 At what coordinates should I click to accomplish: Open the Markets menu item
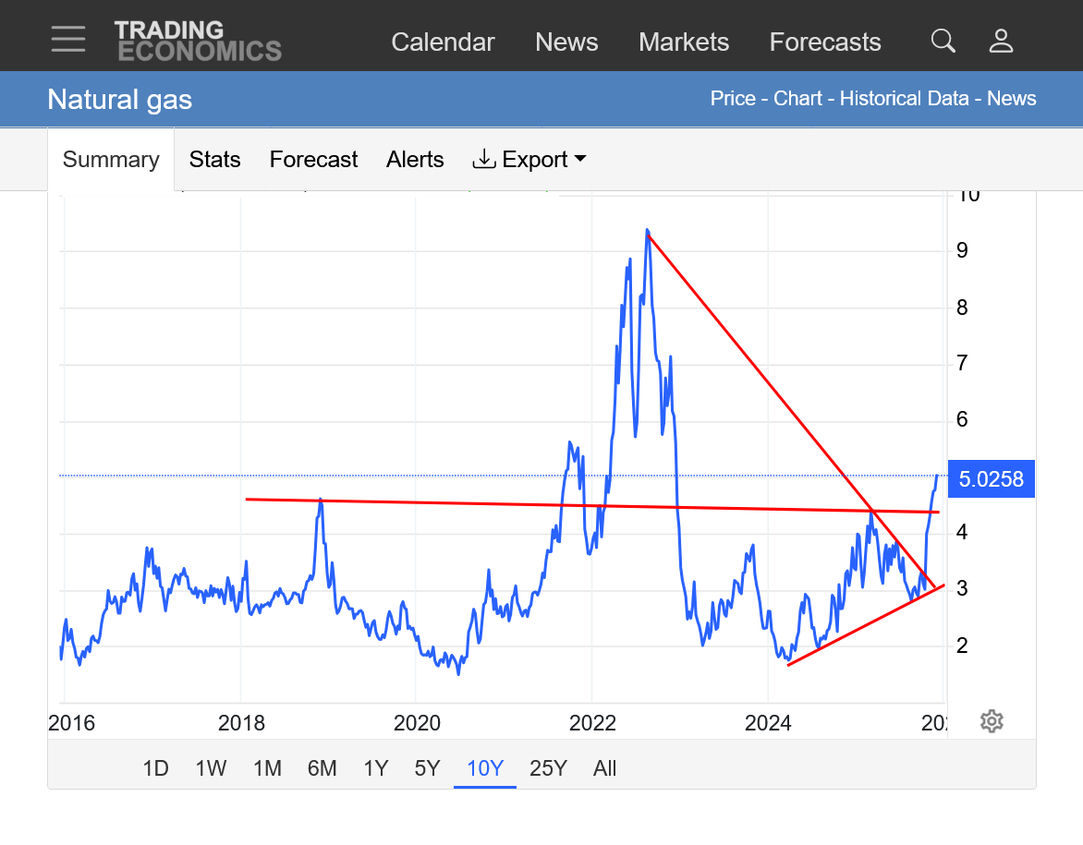(x=684, y=42)
